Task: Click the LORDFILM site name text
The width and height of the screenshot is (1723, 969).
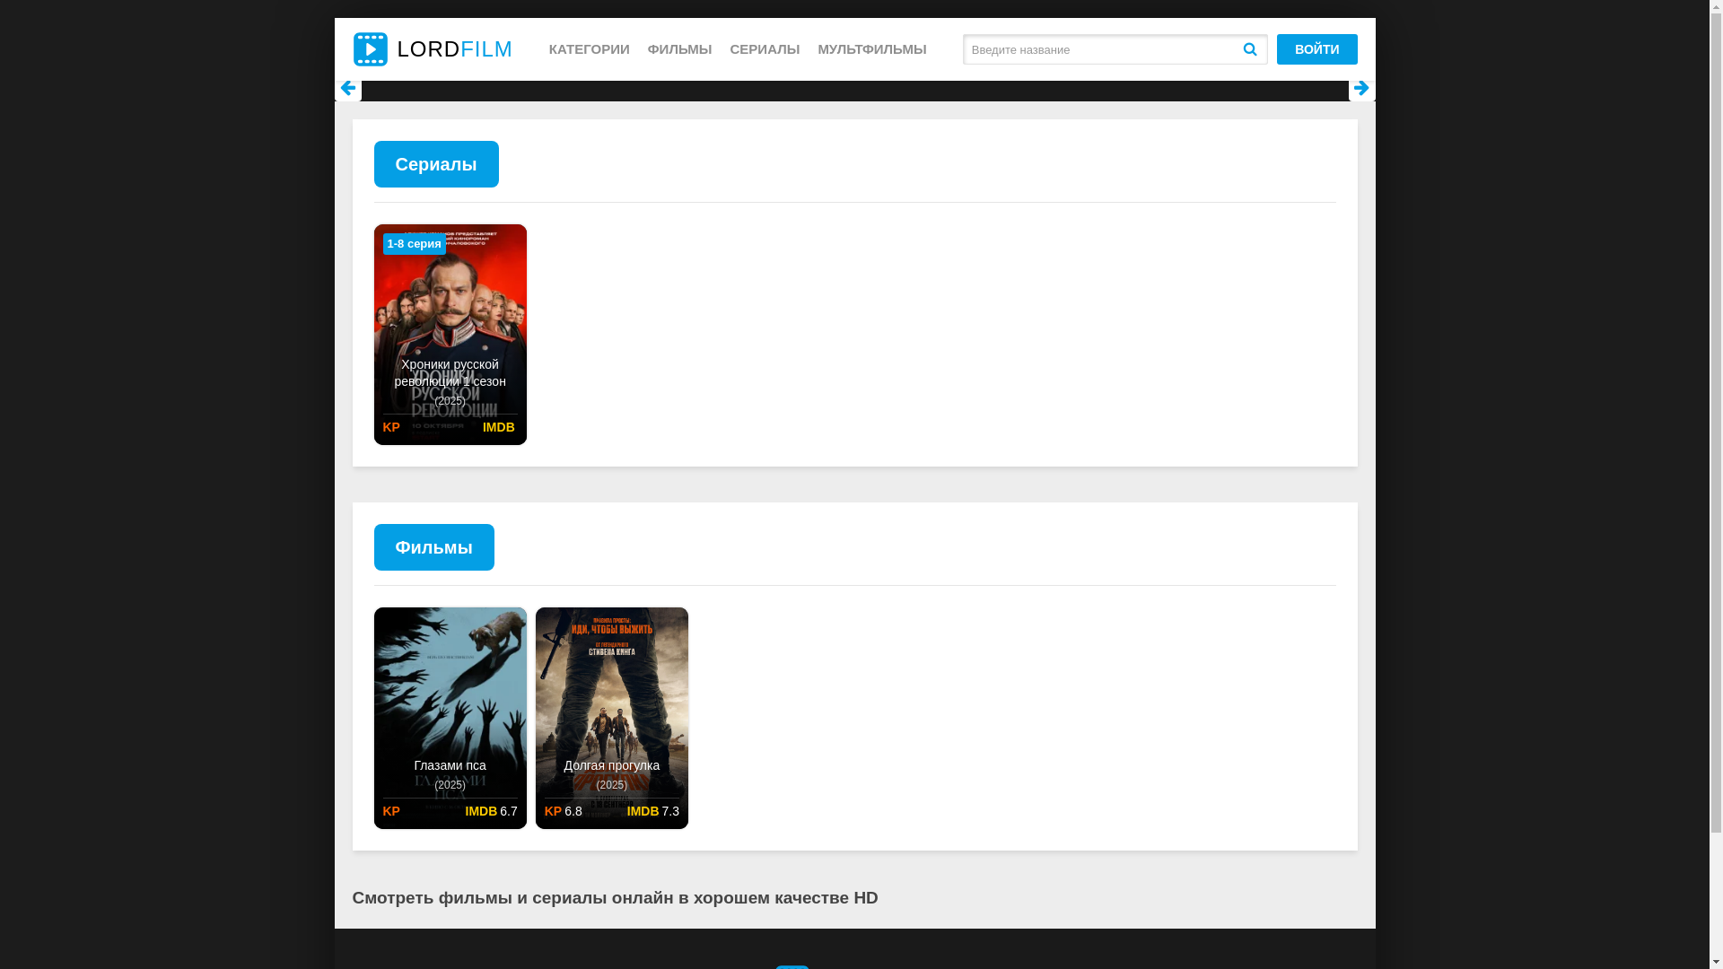Action: click(454, 49)
